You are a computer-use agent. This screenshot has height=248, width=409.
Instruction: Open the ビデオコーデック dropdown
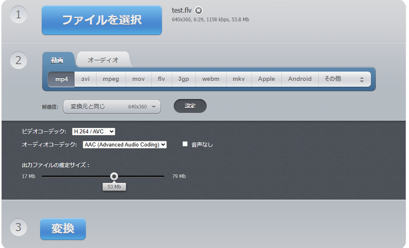click(x=93, y=132)
